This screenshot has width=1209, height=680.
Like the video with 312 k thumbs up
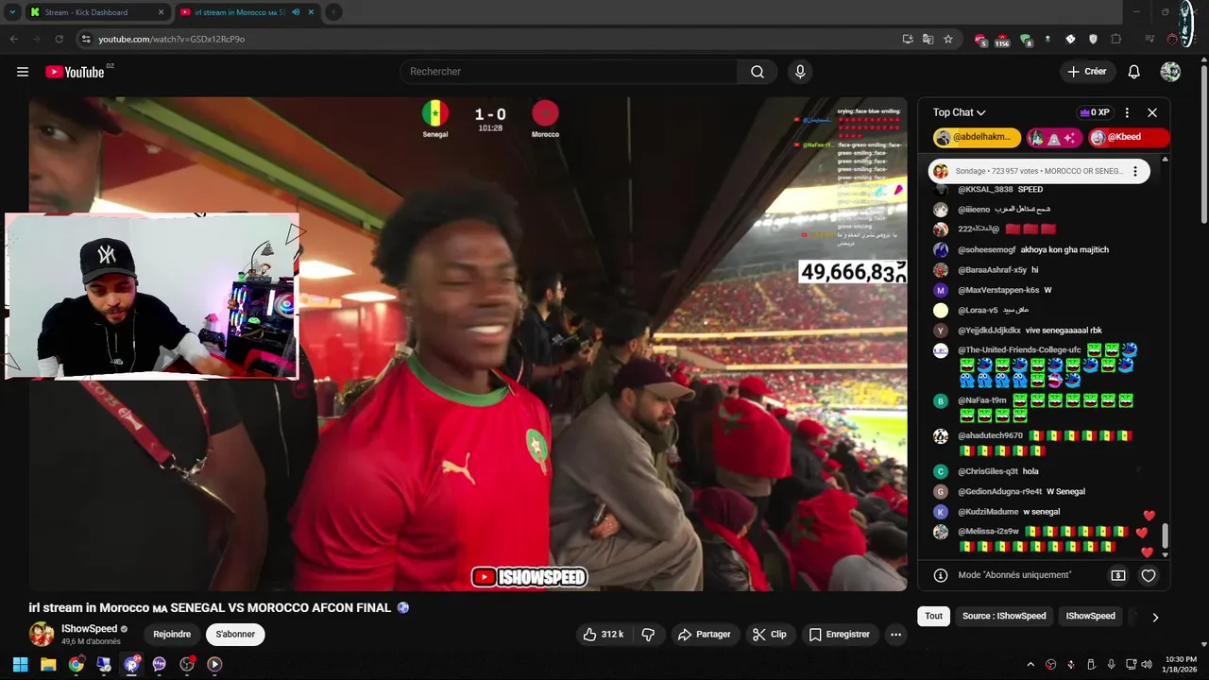coord(605,635)
